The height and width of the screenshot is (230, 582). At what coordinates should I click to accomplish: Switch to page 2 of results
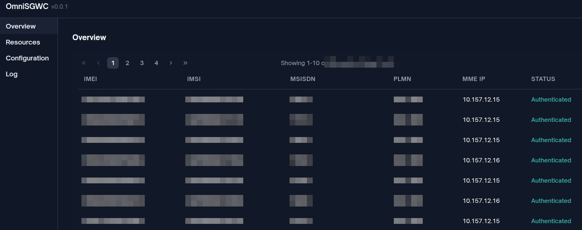pos(127,63)
